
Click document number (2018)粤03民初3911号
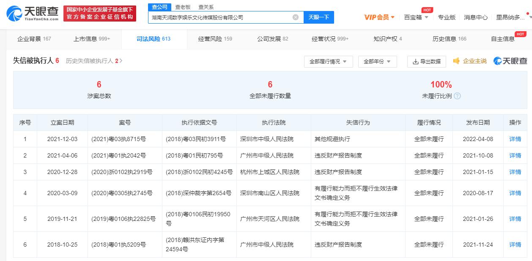point(196,139)
